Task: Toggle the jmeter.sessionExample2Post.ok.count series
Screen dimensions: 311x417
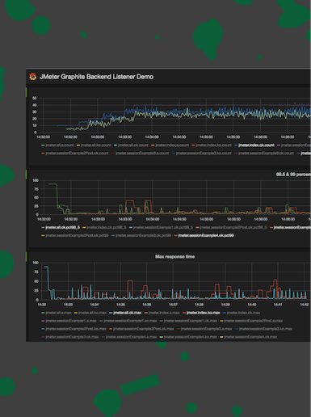Action: click(77, 154)
